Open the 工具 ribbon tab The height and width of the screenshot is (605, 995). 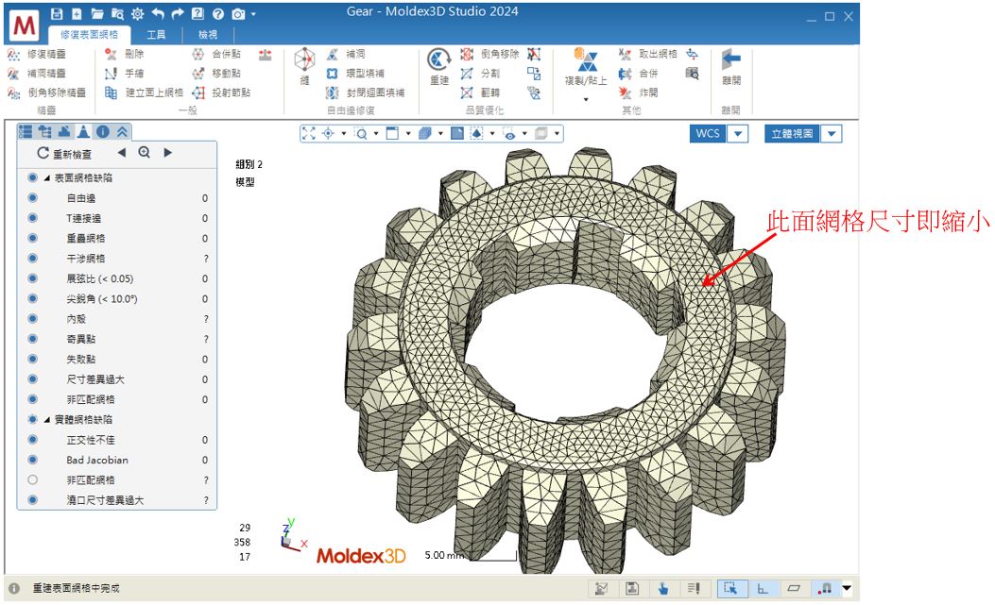click(156, 34)
